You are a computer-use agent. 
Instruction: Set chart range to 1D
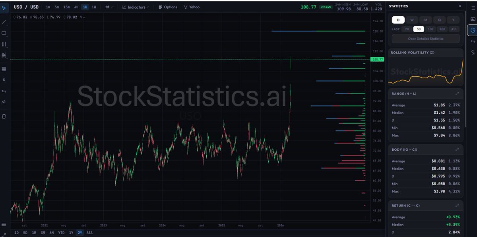point(17,233)
